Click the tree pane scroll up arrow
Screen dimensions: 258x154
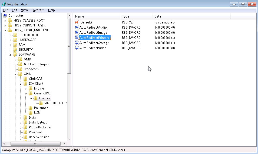(69, 16)
